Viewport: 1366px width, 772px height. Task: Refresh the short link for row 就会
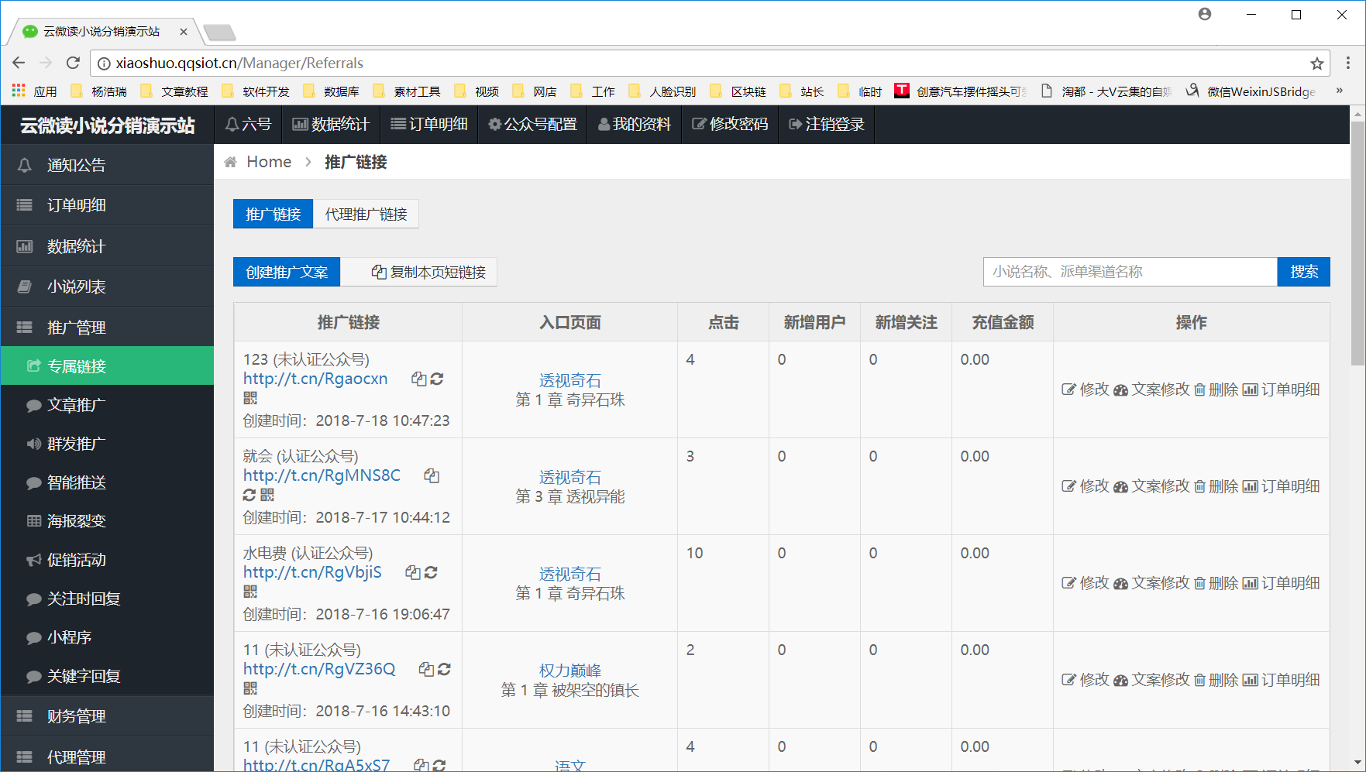click(x=249, y=495)
